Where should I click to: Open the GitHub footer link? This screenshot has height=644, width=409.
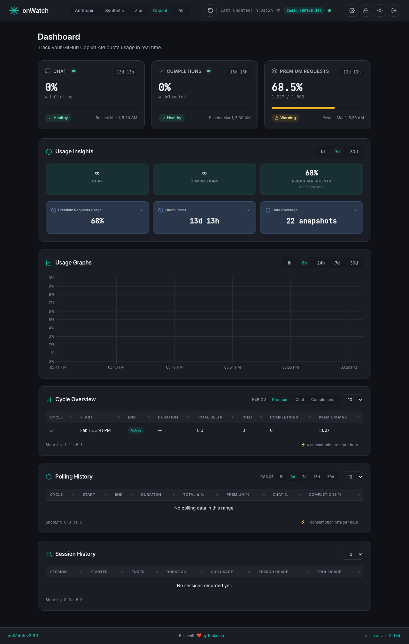395,636
